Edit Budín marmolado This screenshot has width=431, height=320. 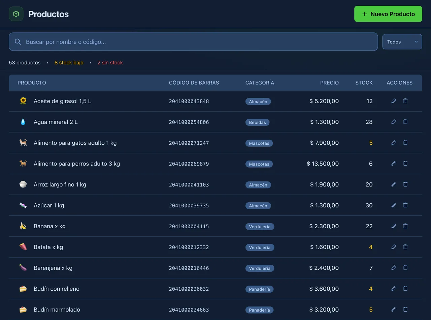(394, 309)
